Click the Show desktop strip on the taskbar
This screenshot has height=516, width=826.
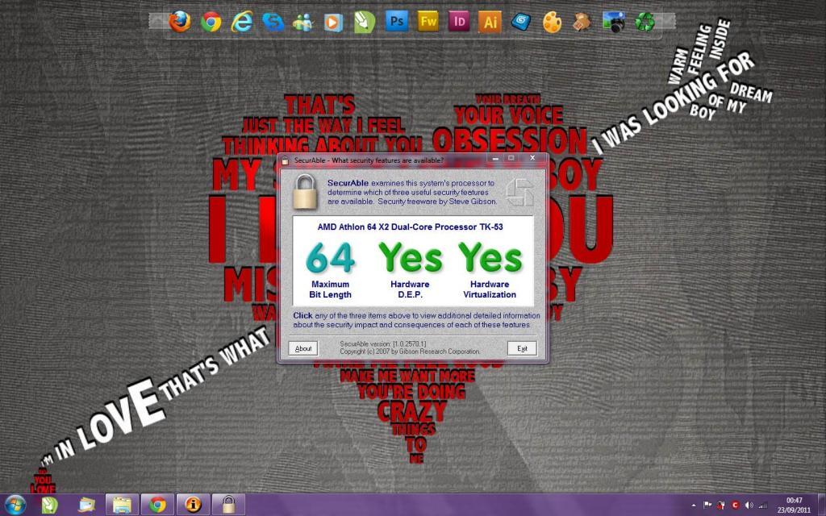(820, 505)
